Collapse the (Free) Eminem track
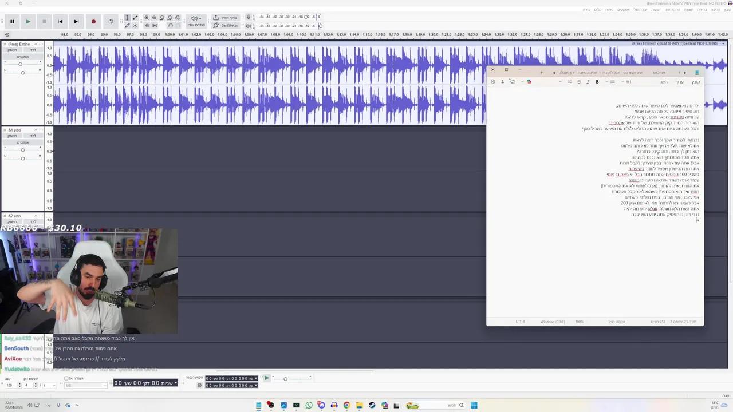The image size is (733, 412). coord(36,44)
